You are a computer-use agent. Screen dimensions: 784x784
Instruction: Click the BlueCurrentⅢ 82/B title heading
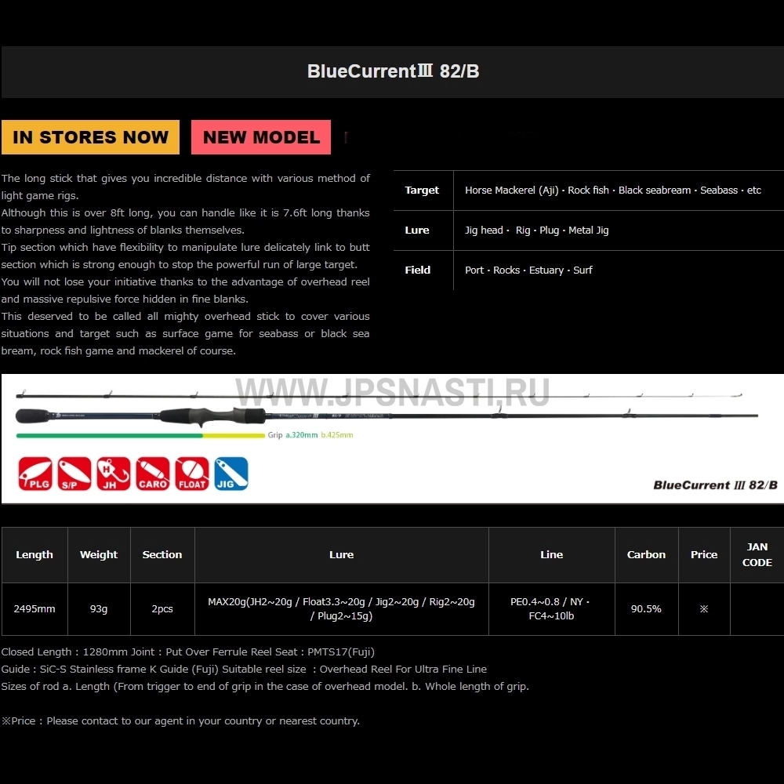393,71
